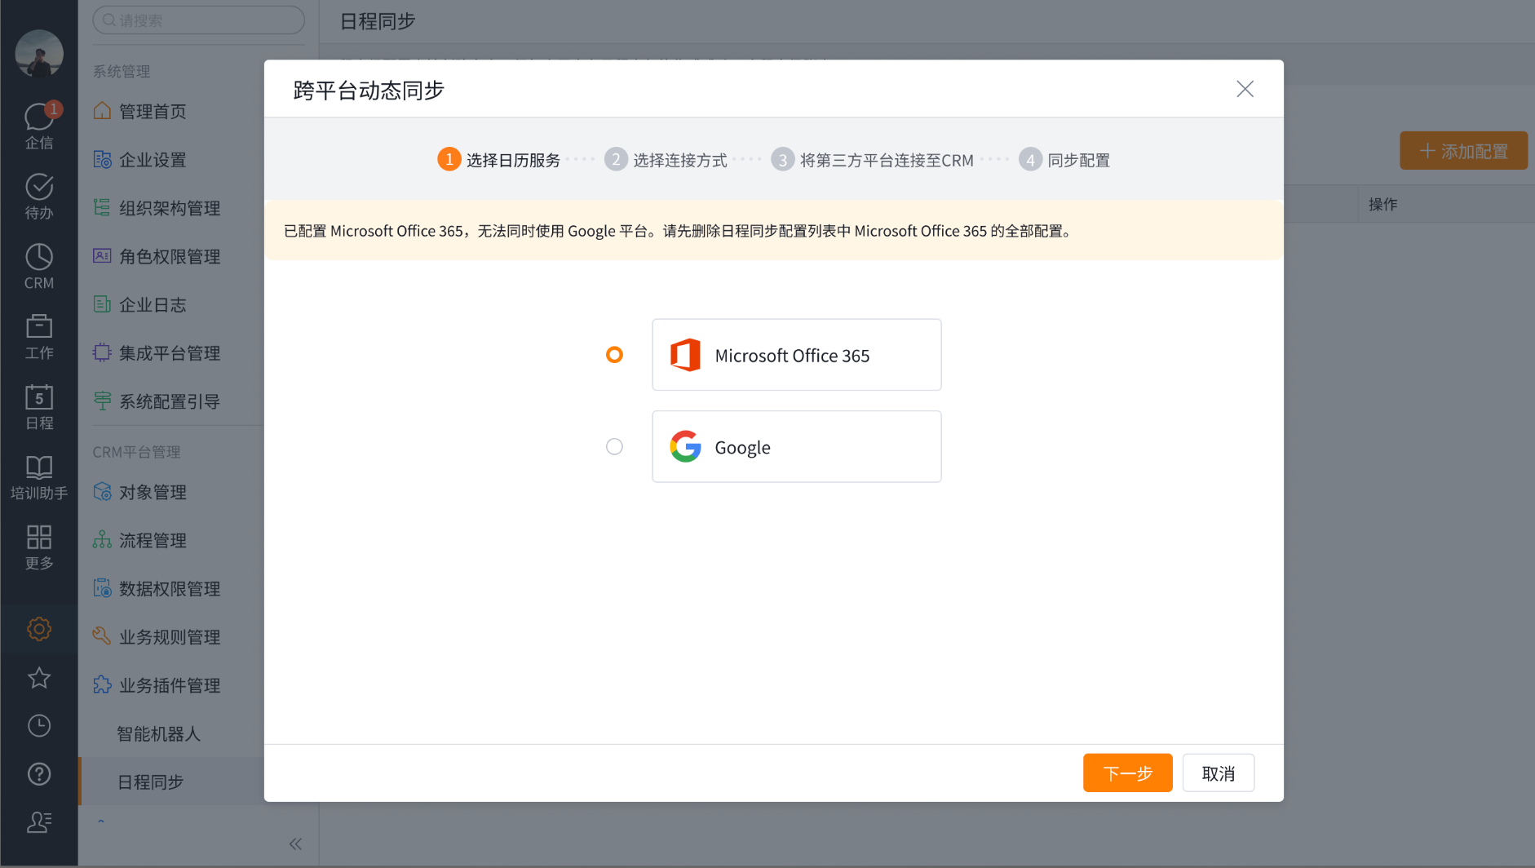This screenshot has width=1535, height=868.
Task: Click step 4 同步配置
Action: (x=1064, y=159)
